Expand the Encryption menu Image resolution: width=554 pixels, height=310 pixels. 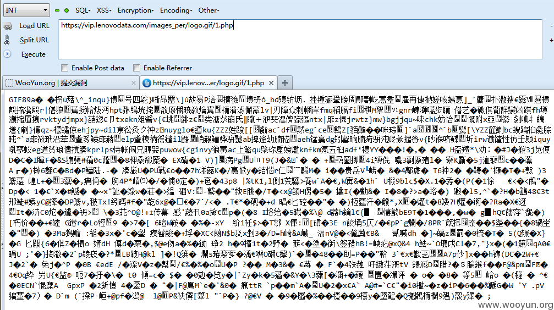[x=136, y=10]
